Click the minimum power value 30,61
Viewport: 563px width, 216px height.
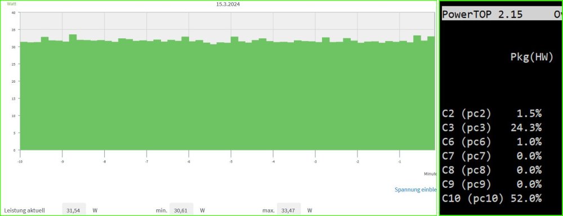click(x=181, y=210)
